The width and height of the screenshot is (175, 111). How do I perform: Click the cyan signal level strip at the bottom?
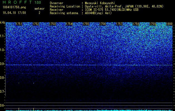pos(89,110)
